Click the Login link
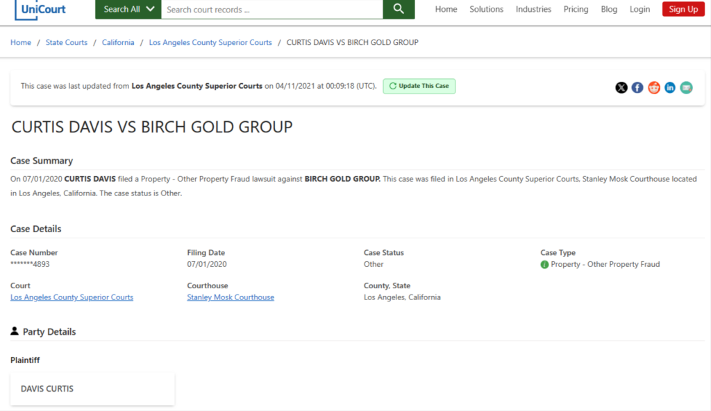 click(x=639, y=9)
